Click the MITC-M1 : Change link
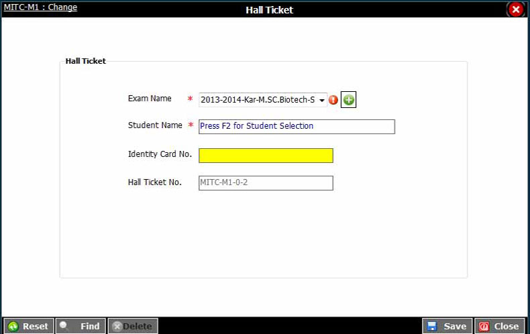The height and width of the screenshot is (334, 530). click(40, 7)
